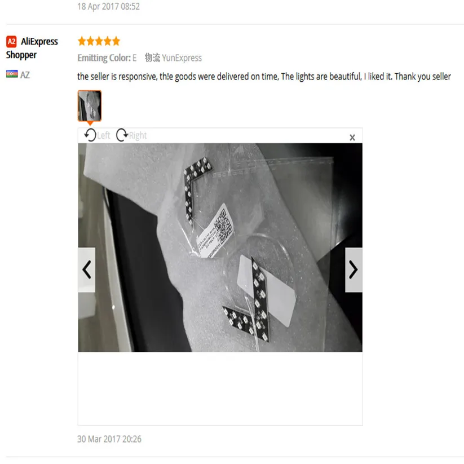Viewport: 464px width, 464px height.
Task: Show the previous review photo
Action: tap(87, 269)
